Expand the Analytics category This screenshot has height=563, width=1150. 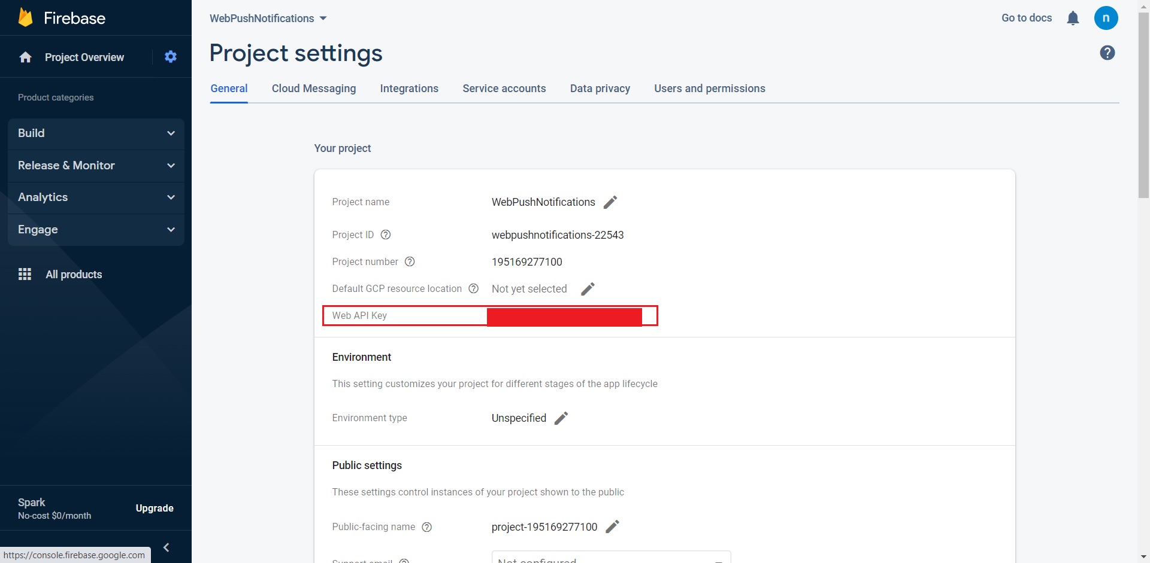(96, 197)
